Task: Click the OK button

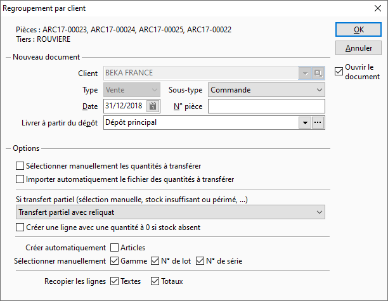Action: pyautogui.click(x=358, y=30)
